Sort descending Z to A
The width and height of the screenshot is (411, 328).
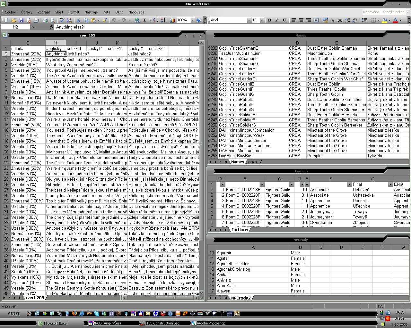click(163, 20)
